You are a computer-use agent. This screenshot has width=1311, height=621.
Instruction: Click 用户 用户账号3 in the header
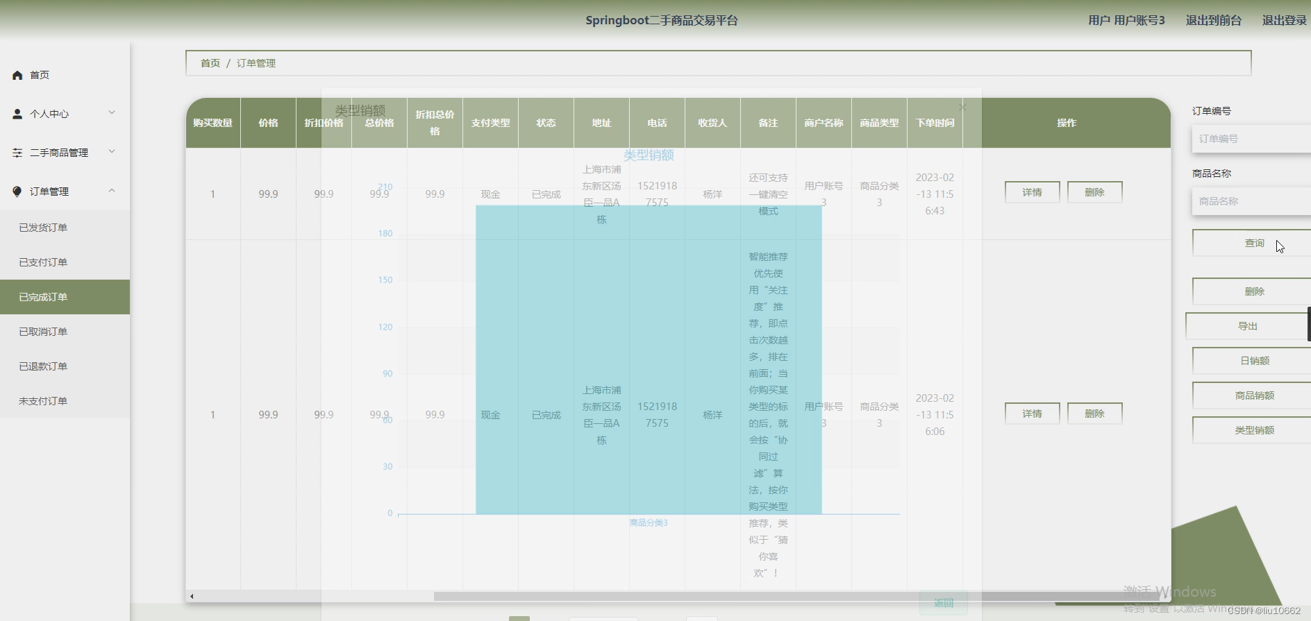pos(1126,20)
